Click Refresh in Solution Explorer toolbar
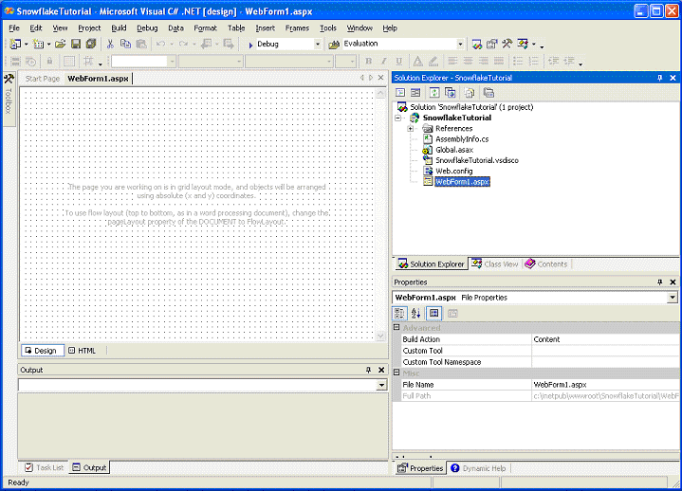This screenshot has height=491, width=682. coord(434,93)
